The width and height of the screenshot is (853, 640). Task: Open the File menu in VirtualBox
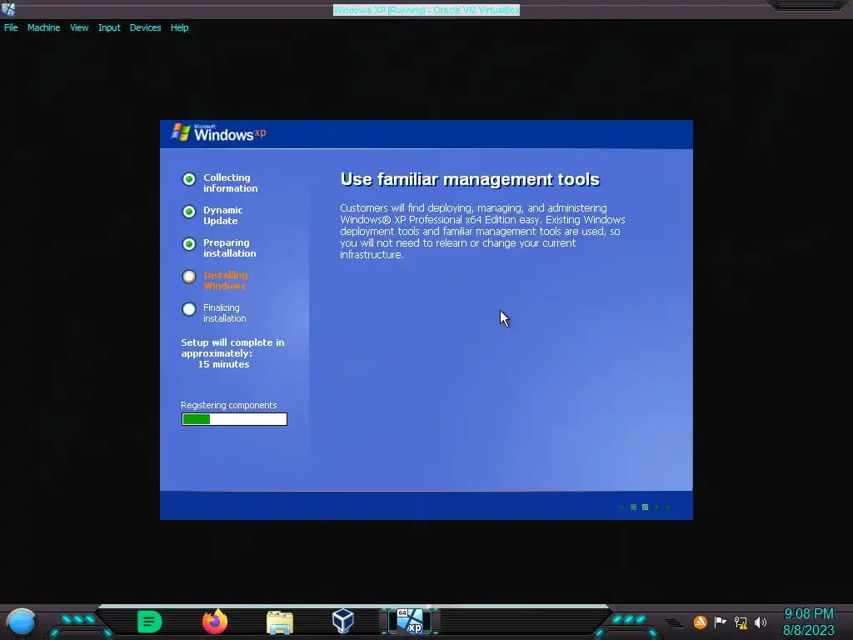[11, 27]
